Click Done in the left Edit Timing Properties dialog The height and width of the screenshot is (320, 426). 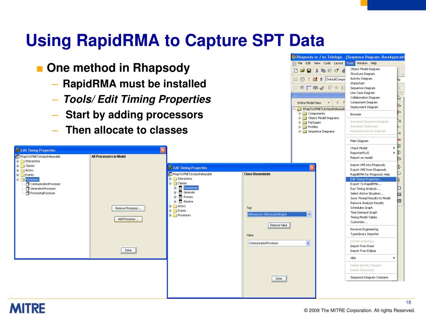[128, 250]
